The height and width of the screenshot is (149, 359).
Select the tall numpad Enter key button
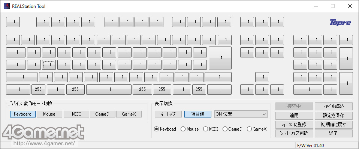point(346,83)
